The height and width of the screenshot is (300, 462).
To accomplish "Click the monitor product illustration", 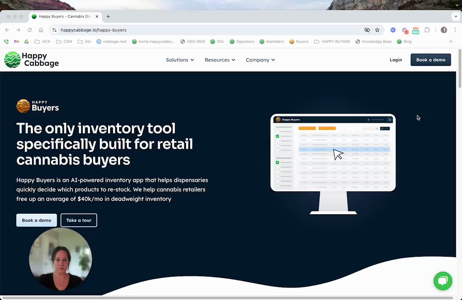I will [333, 164].
